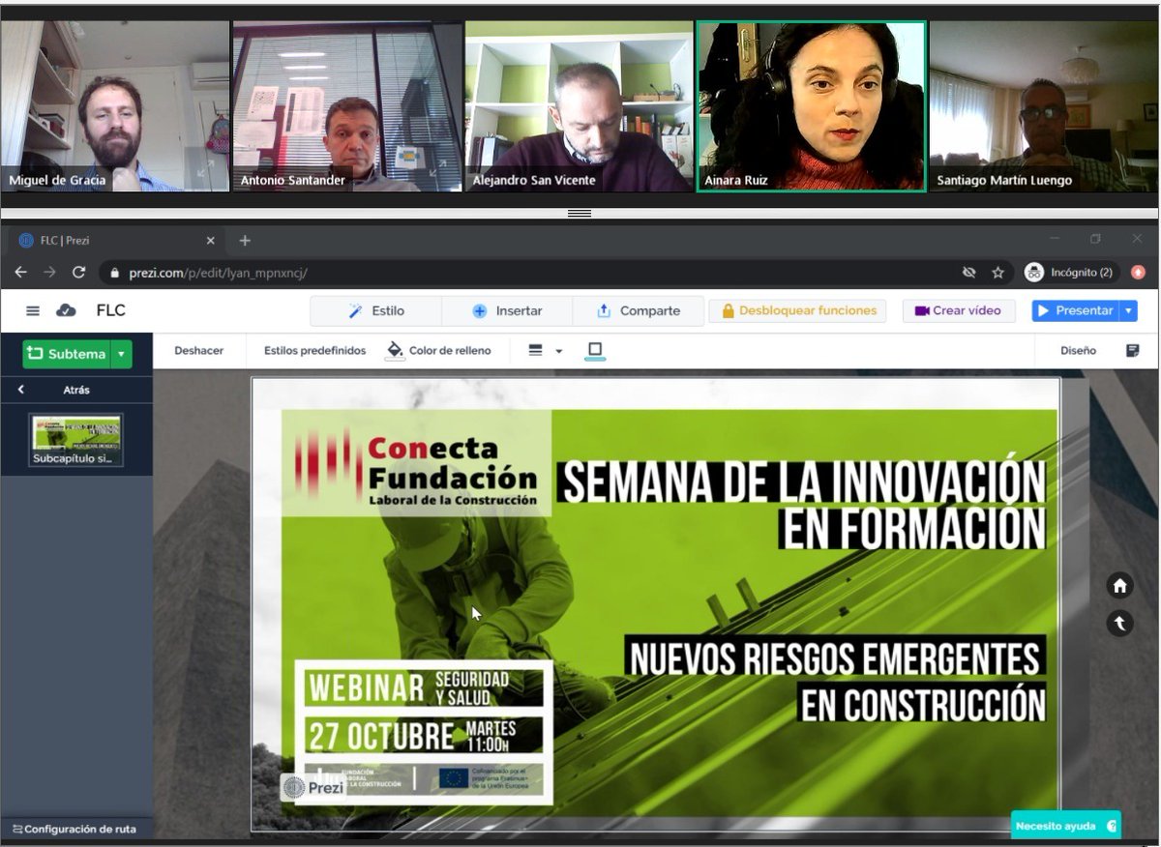
Task: Expand the Presentar dropdown arrow
Action: tap(1128, 310)
